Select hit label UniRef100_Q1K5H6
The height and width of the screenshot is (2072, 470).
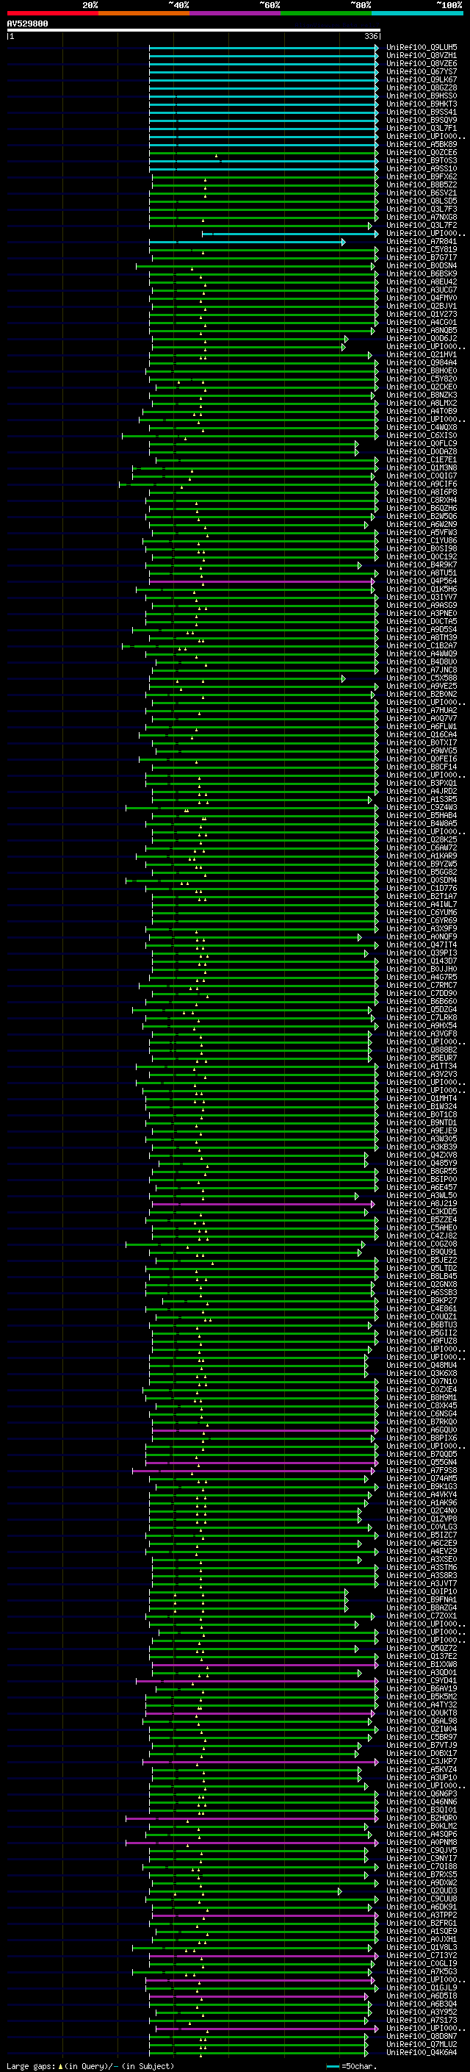pyautogui.click(x=422, y=589)
